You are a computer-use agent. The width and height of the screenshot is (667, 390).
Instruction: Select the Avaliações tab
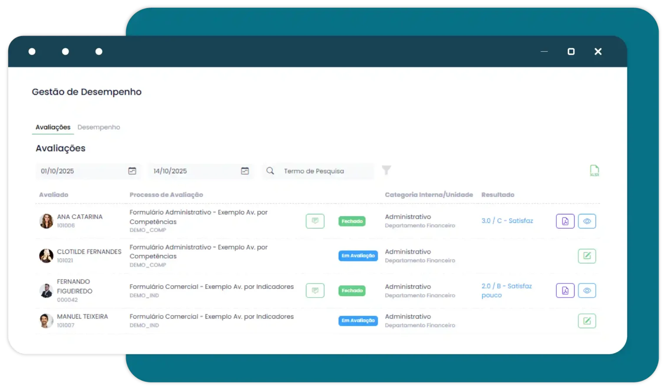point(53,127)
